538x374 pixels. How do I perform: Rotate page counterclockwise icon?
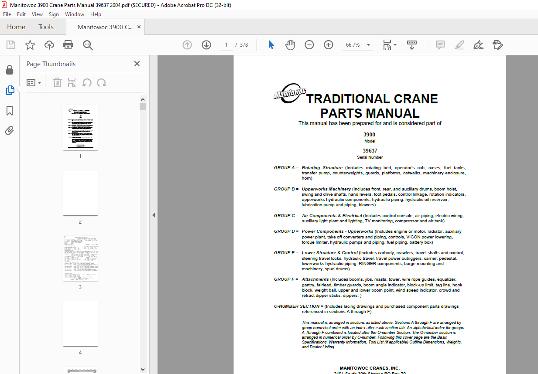87,82
